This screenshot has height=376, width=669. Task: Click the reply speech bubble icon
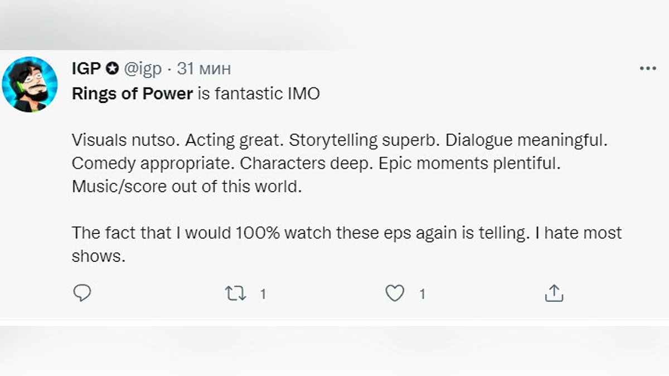82,293
